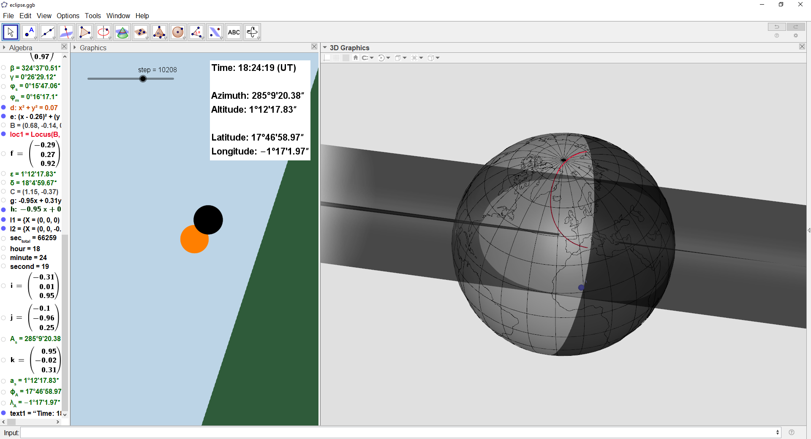Click the black Moon disc
This screenshot has width=811, height=439.
click(208, 220)
